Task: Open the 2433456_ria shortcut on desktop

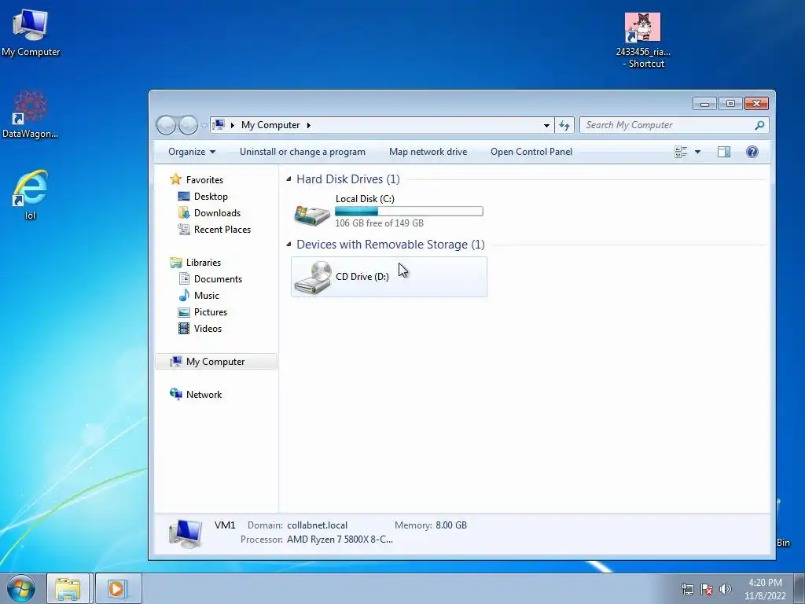Action: tap(643, 41)
